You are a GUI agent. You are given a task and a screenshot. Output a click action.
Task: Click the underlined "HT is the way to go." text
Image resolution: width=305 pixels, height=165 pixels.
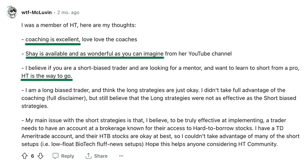point(47,75)
